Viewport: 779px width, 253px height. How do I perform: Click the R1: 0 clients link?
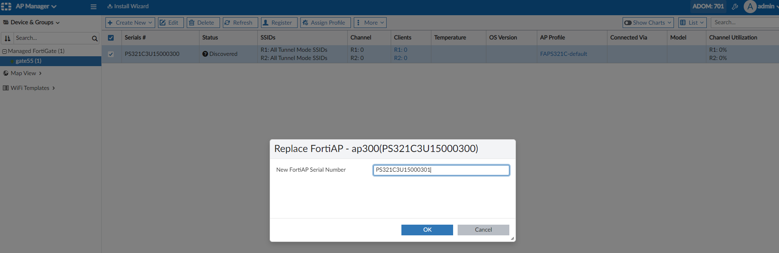(x=401, y=50)
